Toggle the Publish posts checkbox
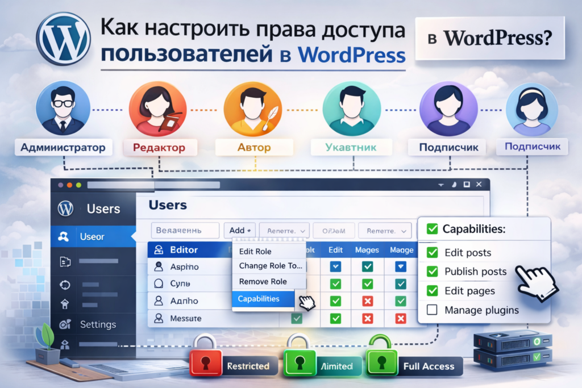The image size is (582, 388). click(x=433, y=272)
